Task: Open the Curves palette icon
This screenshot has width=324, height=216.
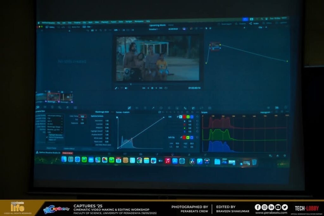Action: [129, 108]
